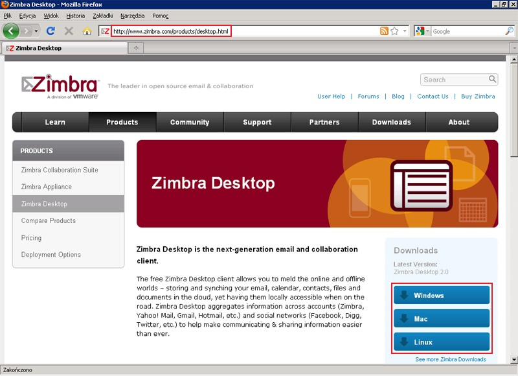Bookmark this page with the star icon

pos(394,31)
